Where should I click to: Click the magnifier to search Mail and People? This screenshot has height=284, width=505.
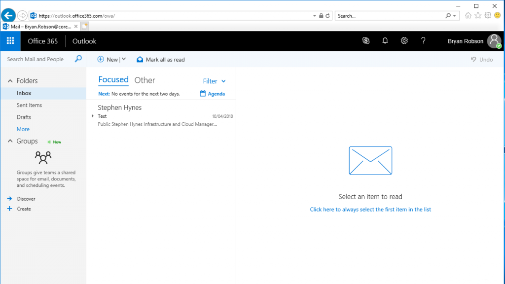[x=78, y=59]
